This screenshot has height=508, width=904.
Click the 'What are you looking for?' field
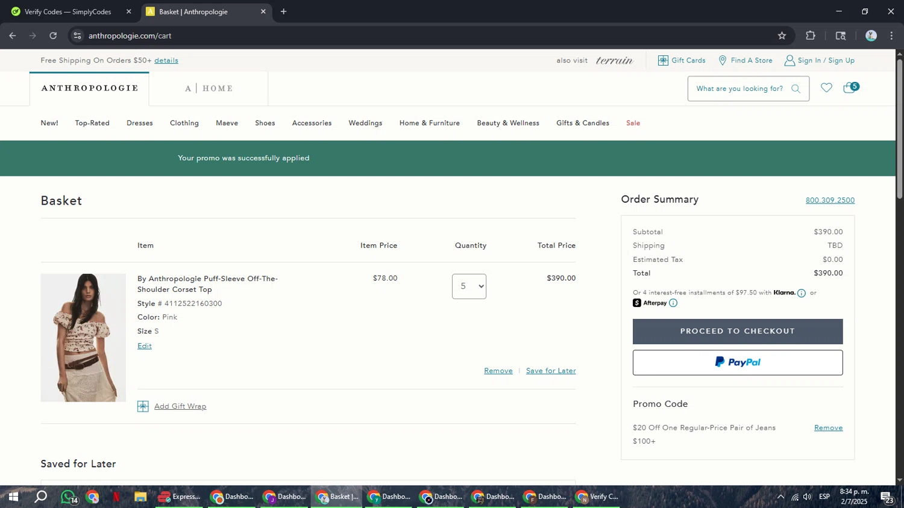coord(739,89)
